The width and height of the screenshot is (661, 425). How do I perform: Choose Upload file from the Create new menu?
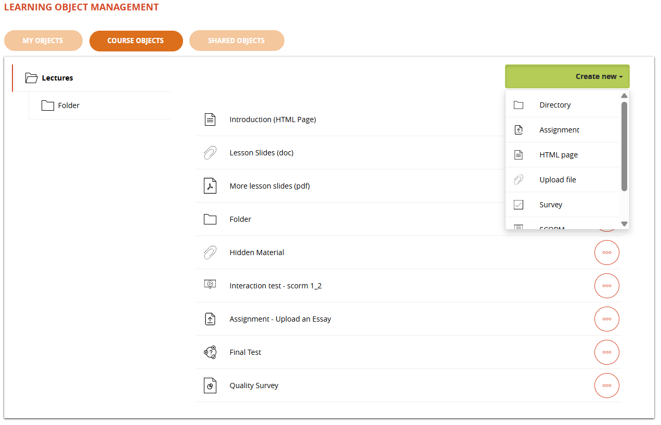click(558, 180)
